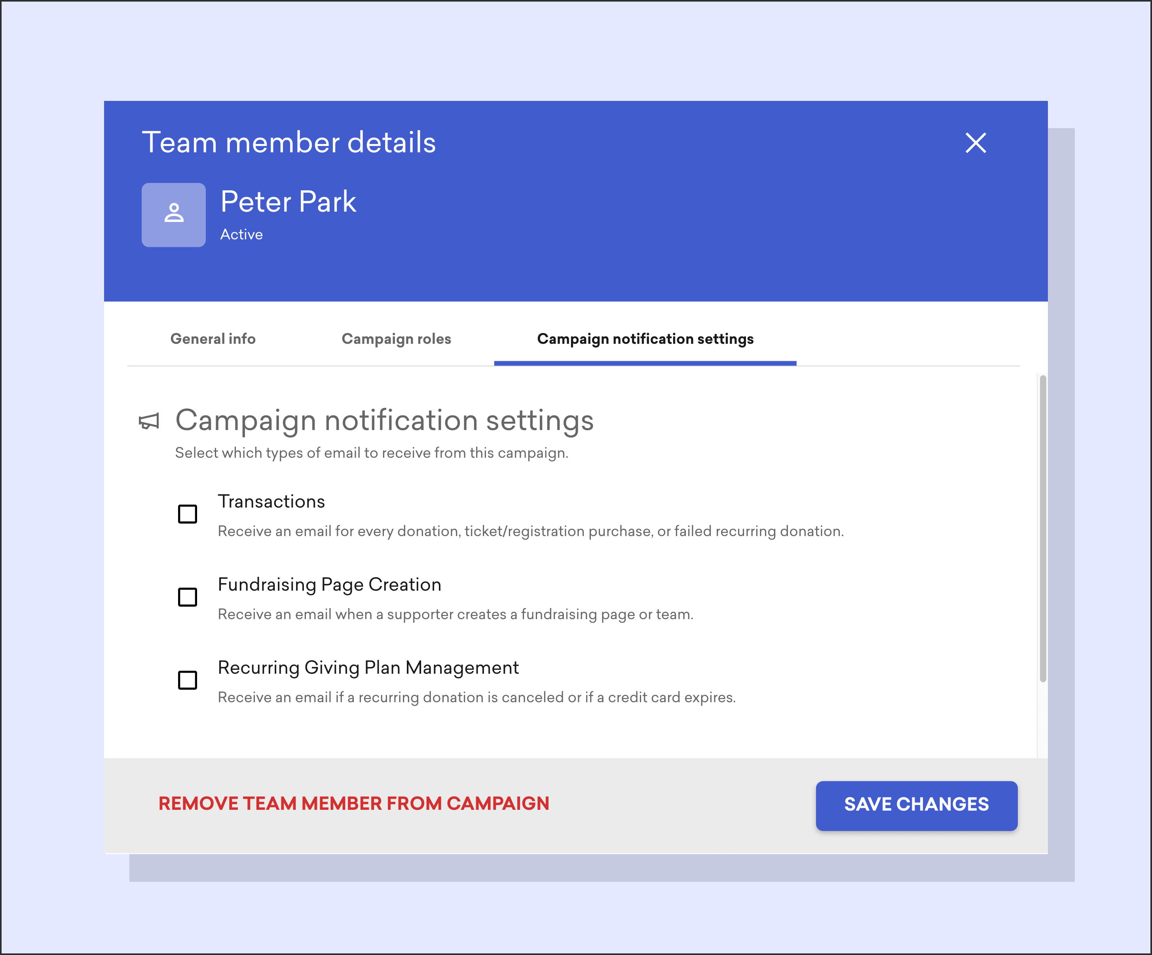The width and height of the screenshot is (1152, 955).
Task: Open the Campaign roles tab
Action: pos(396,339)
